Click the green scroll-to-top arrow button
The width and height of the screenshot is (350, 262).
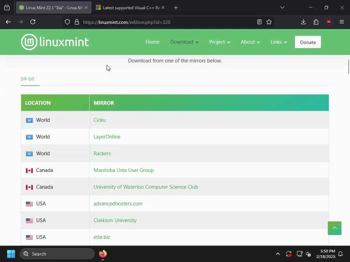point(334,228)
